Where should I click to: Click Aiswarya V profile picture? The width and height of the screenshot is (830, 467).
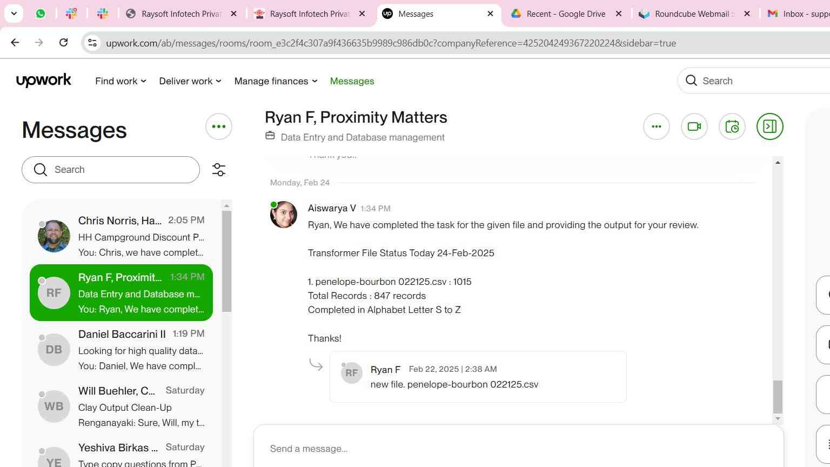click(284, 215)
